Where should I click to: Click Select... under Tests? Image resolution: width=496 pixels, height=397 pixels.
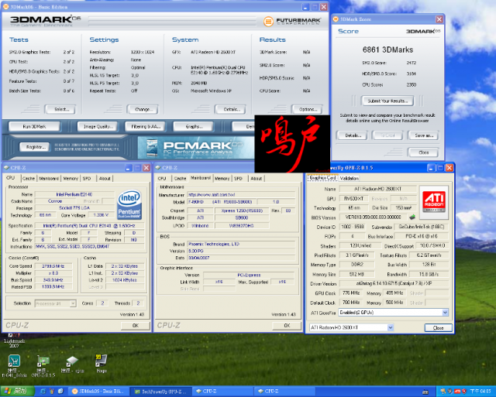tap(60, 109)
